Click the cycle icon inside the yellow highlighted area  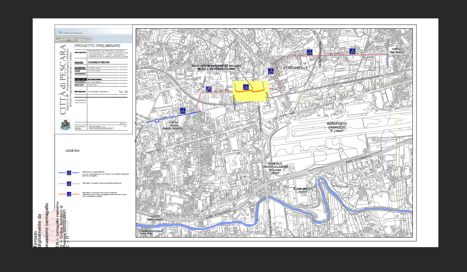tap(245, 86)
